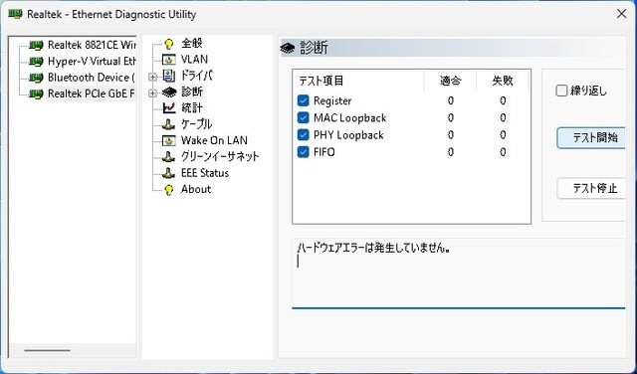The height and width of the screenshot is (374, 637).
Task: Toggle the FIFO test checkbox
Action: point(303,152)
